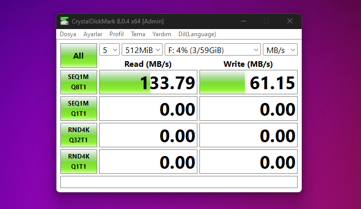Click the empty comment field at bottom
This screenshot has height=209, width=361.
pyautogui.click(x=179, y=182)
